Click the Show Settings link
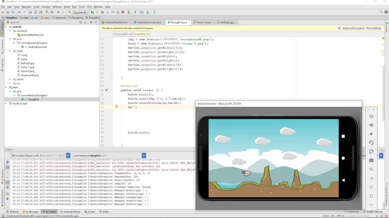The image size is (389, 218). tap(374, 28)
